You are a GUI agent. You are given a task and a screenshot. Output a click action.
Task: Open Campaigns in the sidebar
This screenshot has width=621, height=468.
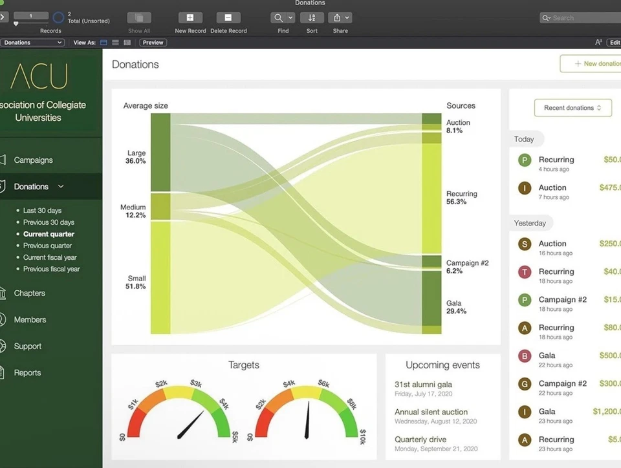coord(33,160)
